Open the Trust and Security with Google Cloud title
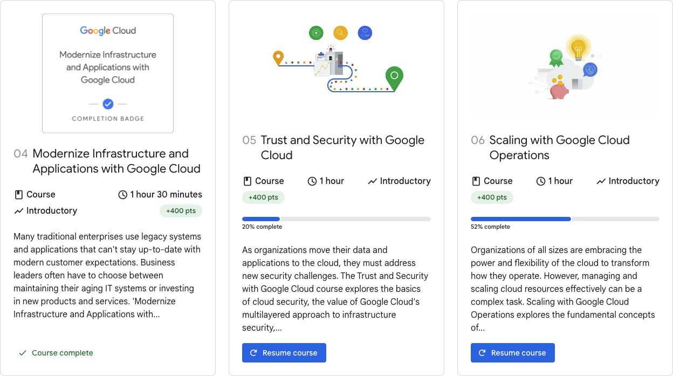Screen dimensions: 673x376 [x=342, y=148]
